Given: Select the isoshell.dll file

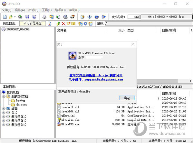Looking at the screenshot, I should pyautogui.click(x=70, y=107).
